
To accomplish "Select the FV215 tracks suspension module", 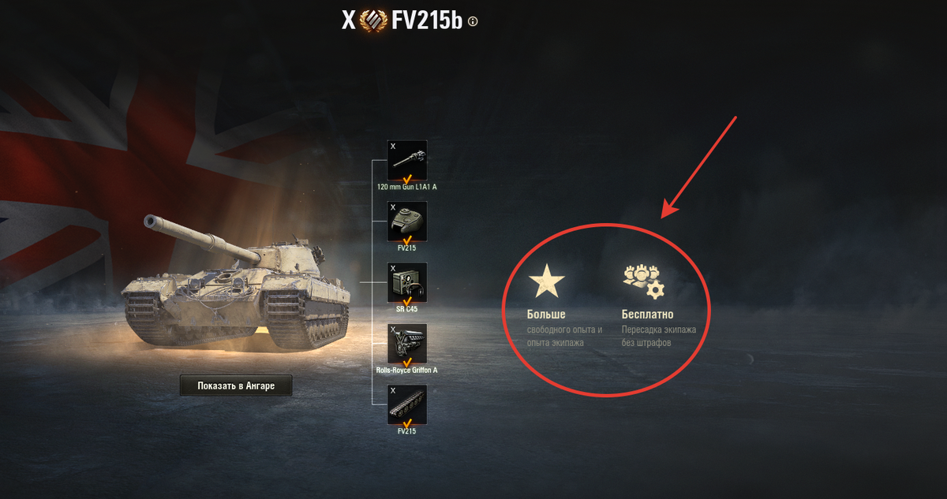I will tap(407, 404).
